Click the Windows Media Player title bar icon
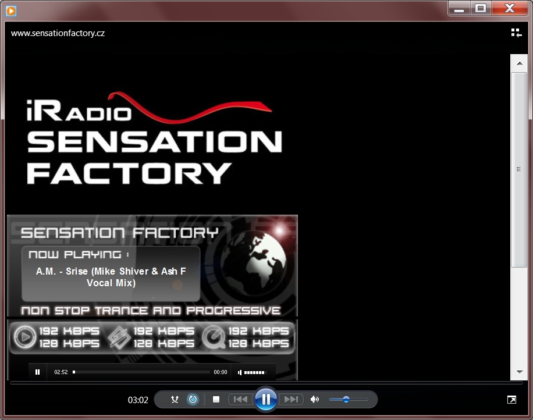Image resolution: width=533 pixels, height=420 pixels. [x=11, y=11]
